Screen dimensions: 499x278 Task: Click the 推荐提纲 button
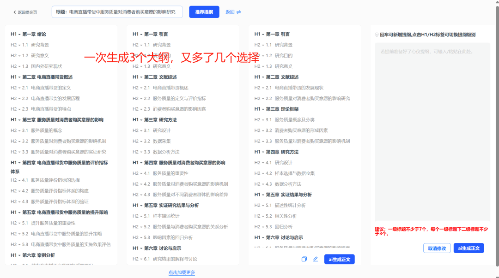coord(204,11)
